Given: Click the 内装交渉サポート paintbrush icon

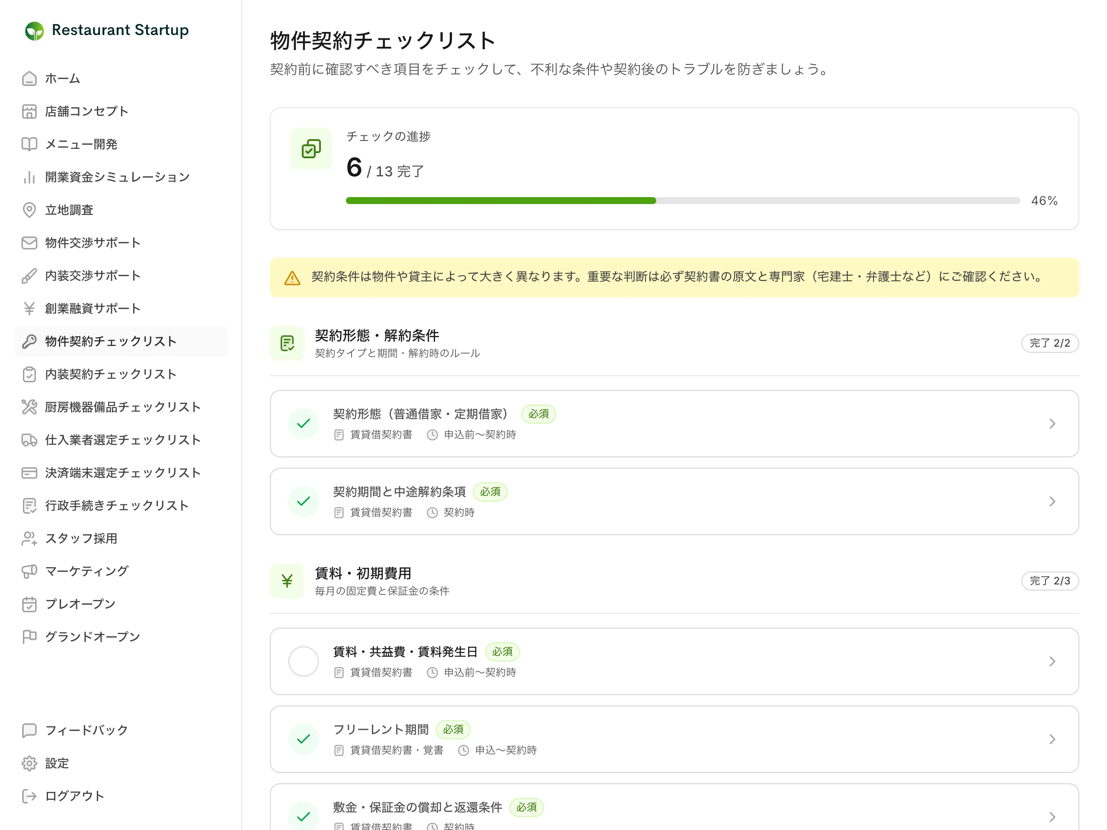Looking at the screenshot, I should [x=29, y=276].
